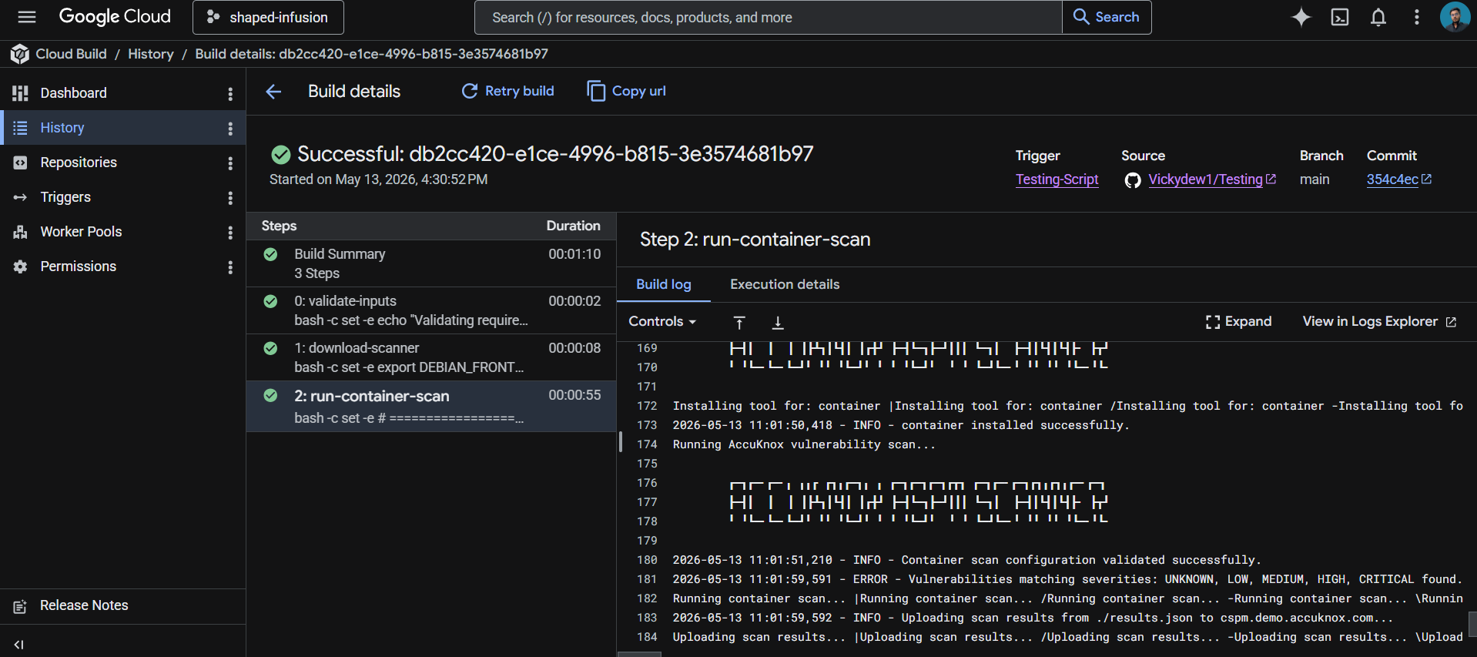Image resolution: width=1477 pixels, height=657 pixels.
Task: Open Gemini AI assistant sparkle icon
Action: tap(1301, 17)
